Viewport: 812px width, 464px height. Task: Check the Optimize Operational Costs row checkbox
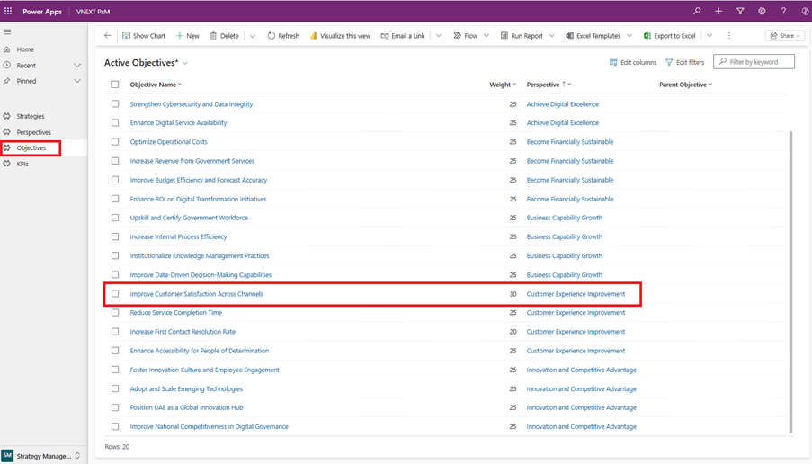[x=115, y=141]
